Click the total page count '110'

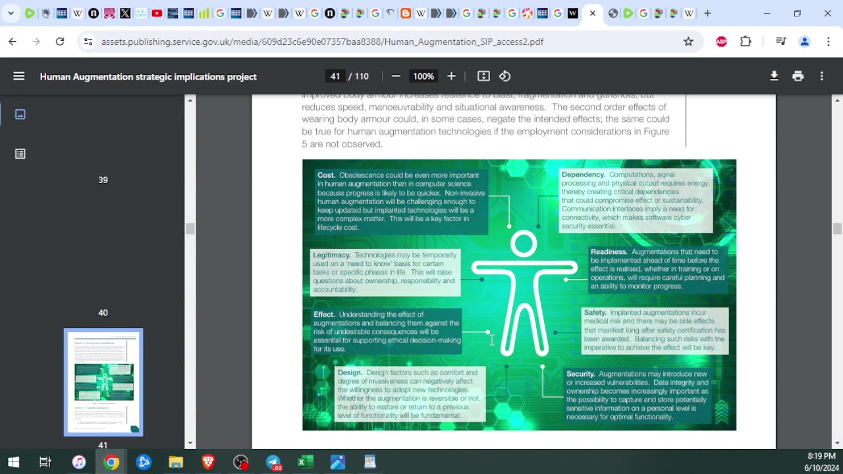click(362, 76)
